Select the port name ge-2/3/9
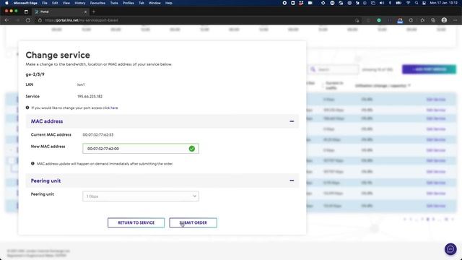Image resolution: width=462 pixels, height=260 pixels. tap(35, 74)
